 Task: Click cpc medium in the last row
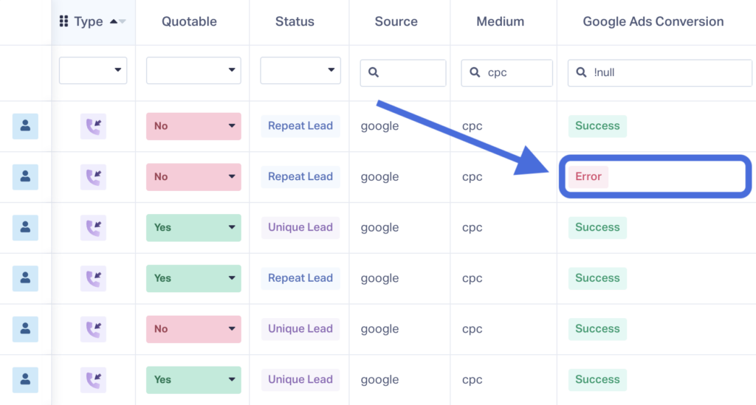(472, 381)
